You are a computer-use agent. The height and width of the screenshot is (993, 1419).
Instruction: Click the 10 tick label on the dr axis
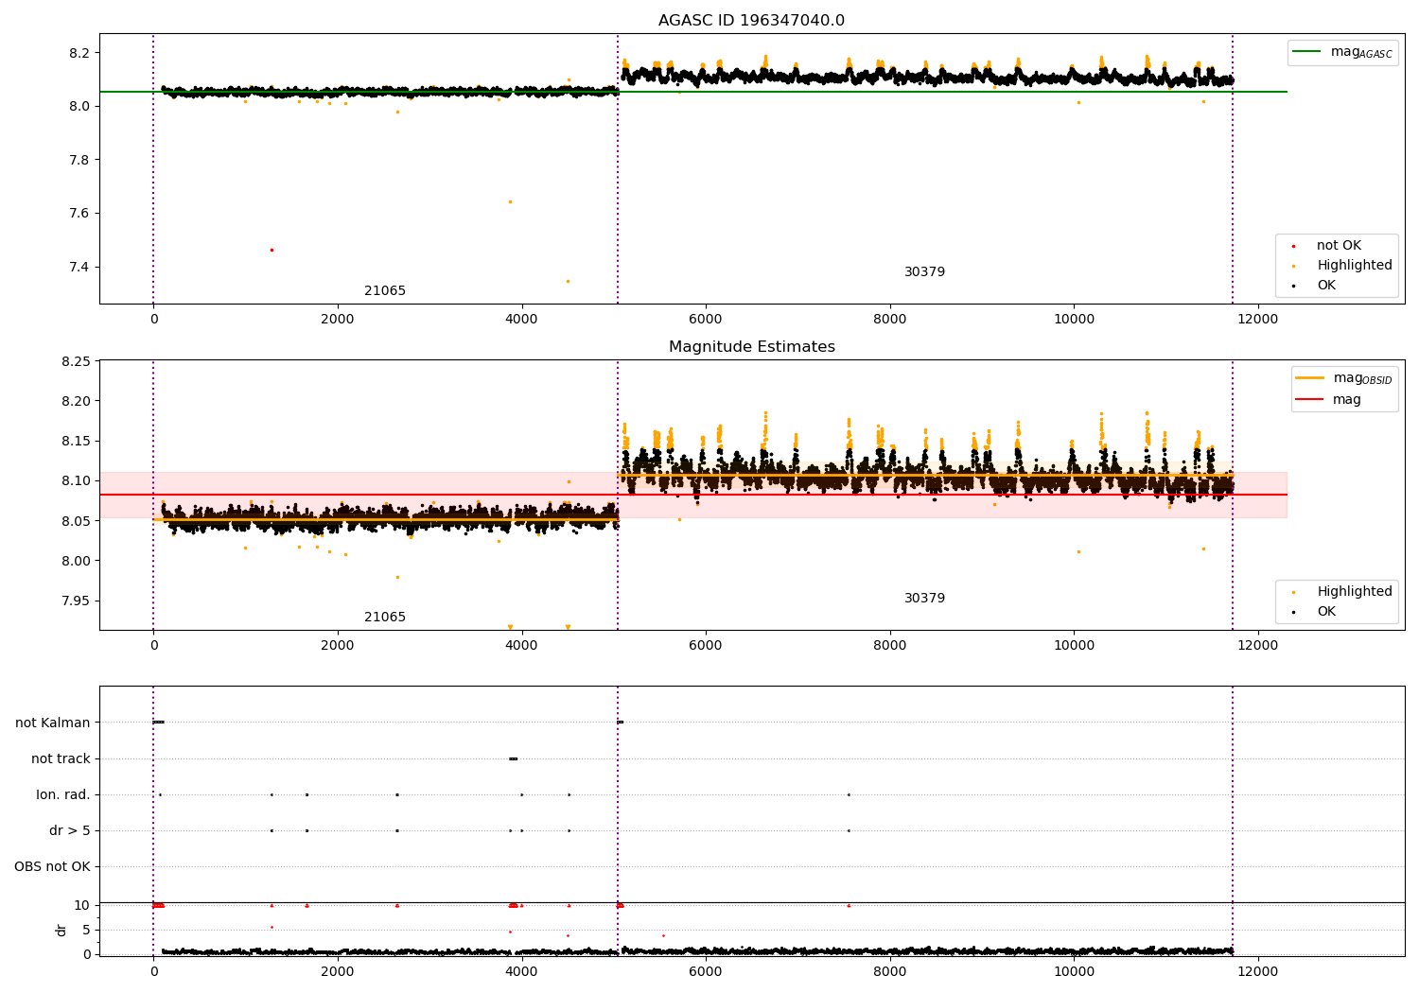click(x=82, y=906)
